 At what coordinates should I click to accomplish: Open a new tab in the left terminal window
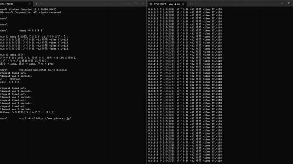pyautogui.click(x=37, y=4)
